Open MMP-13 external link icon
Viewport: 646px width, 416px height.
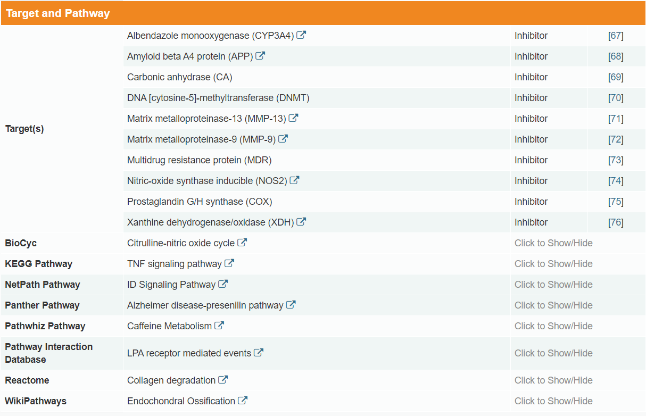(x=293, y=118)
